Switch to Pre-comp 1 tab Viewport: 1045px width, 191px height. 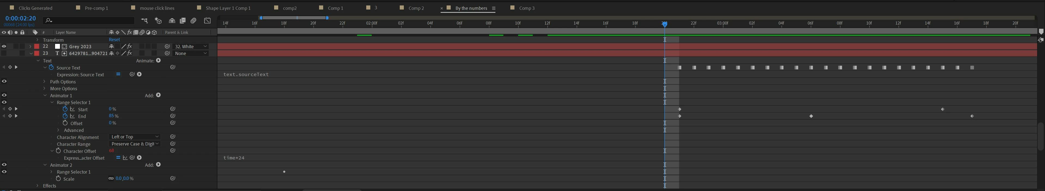tap(96, 8)
